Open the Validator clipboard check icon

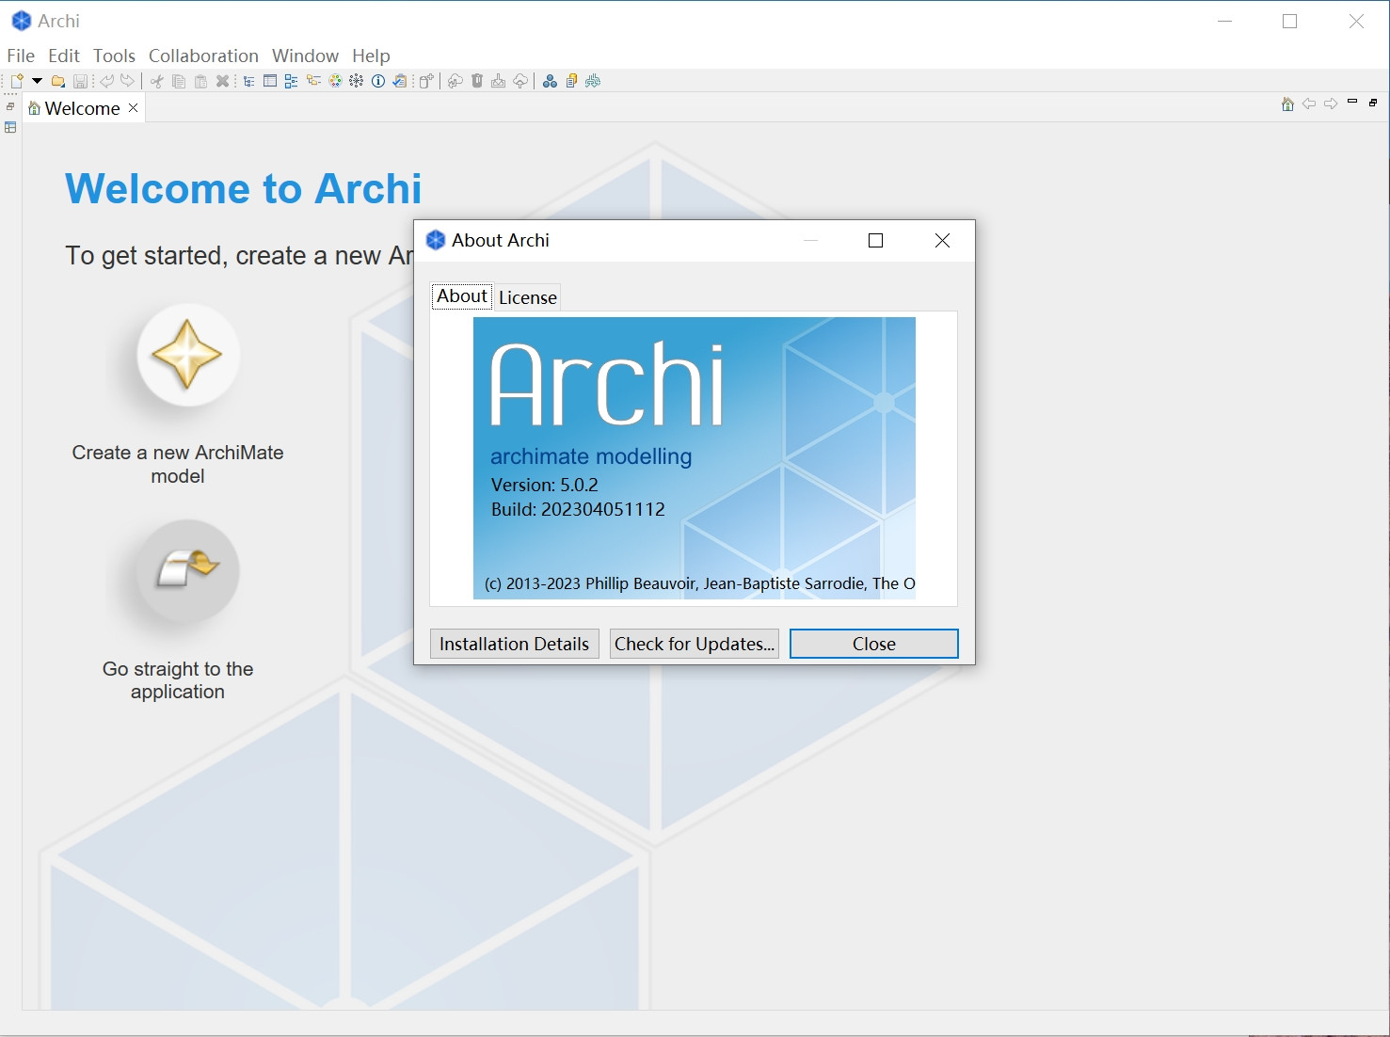(x=400, y=81)
